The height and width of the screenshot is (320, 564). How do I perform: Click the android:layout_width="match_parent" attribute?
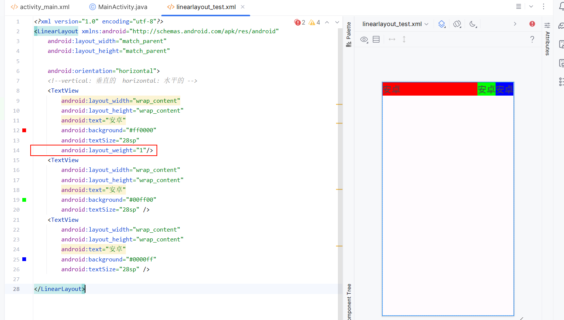[107, 41]
